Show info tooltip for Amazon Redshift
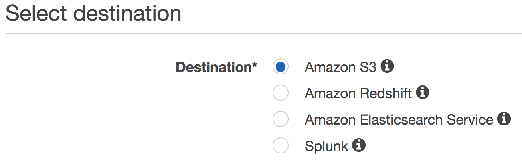Screen dimensions: 522x167 click(x=423, y=93)
